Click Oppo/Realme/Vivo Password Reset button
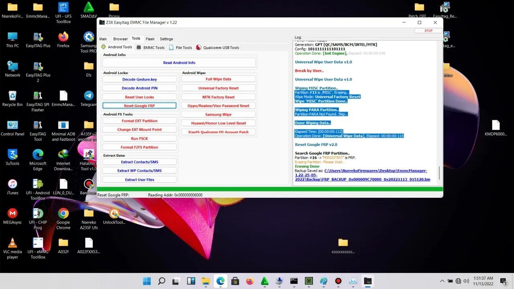This screenshot has height=289, width=514. [218, 106]
